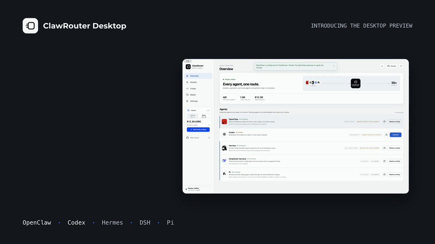Viewport: 435px width, 244px height.
Task: Click the Codex 'Restart app after changes' tag
Action: (371, 135)
